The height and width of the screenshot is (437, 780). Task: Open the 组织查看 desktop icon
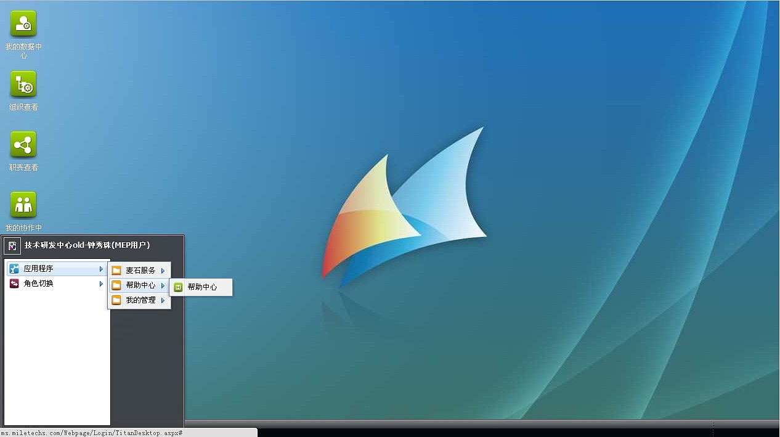(x=23, y=84)
